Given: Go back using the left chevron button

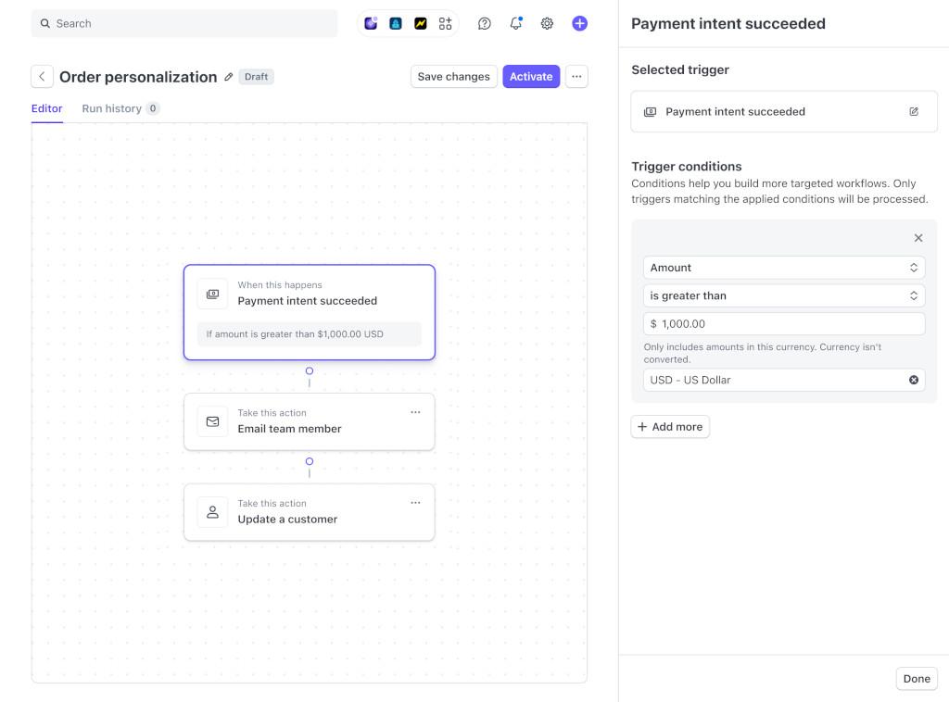Looking at the screenshot, I should tap(43, 77).
